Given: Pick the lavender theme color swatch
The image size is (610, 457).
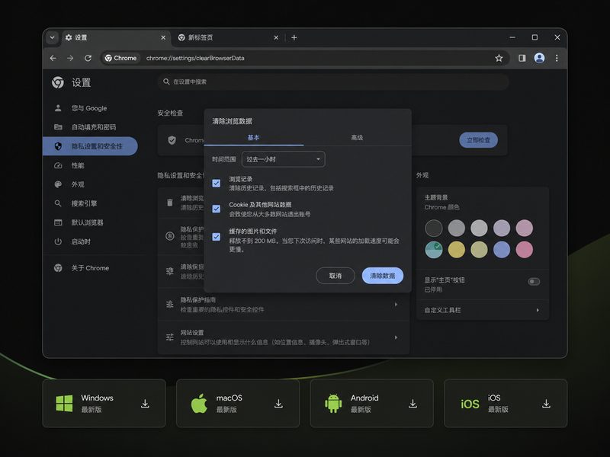Looking at the screenshot, I should coord(502,228).
